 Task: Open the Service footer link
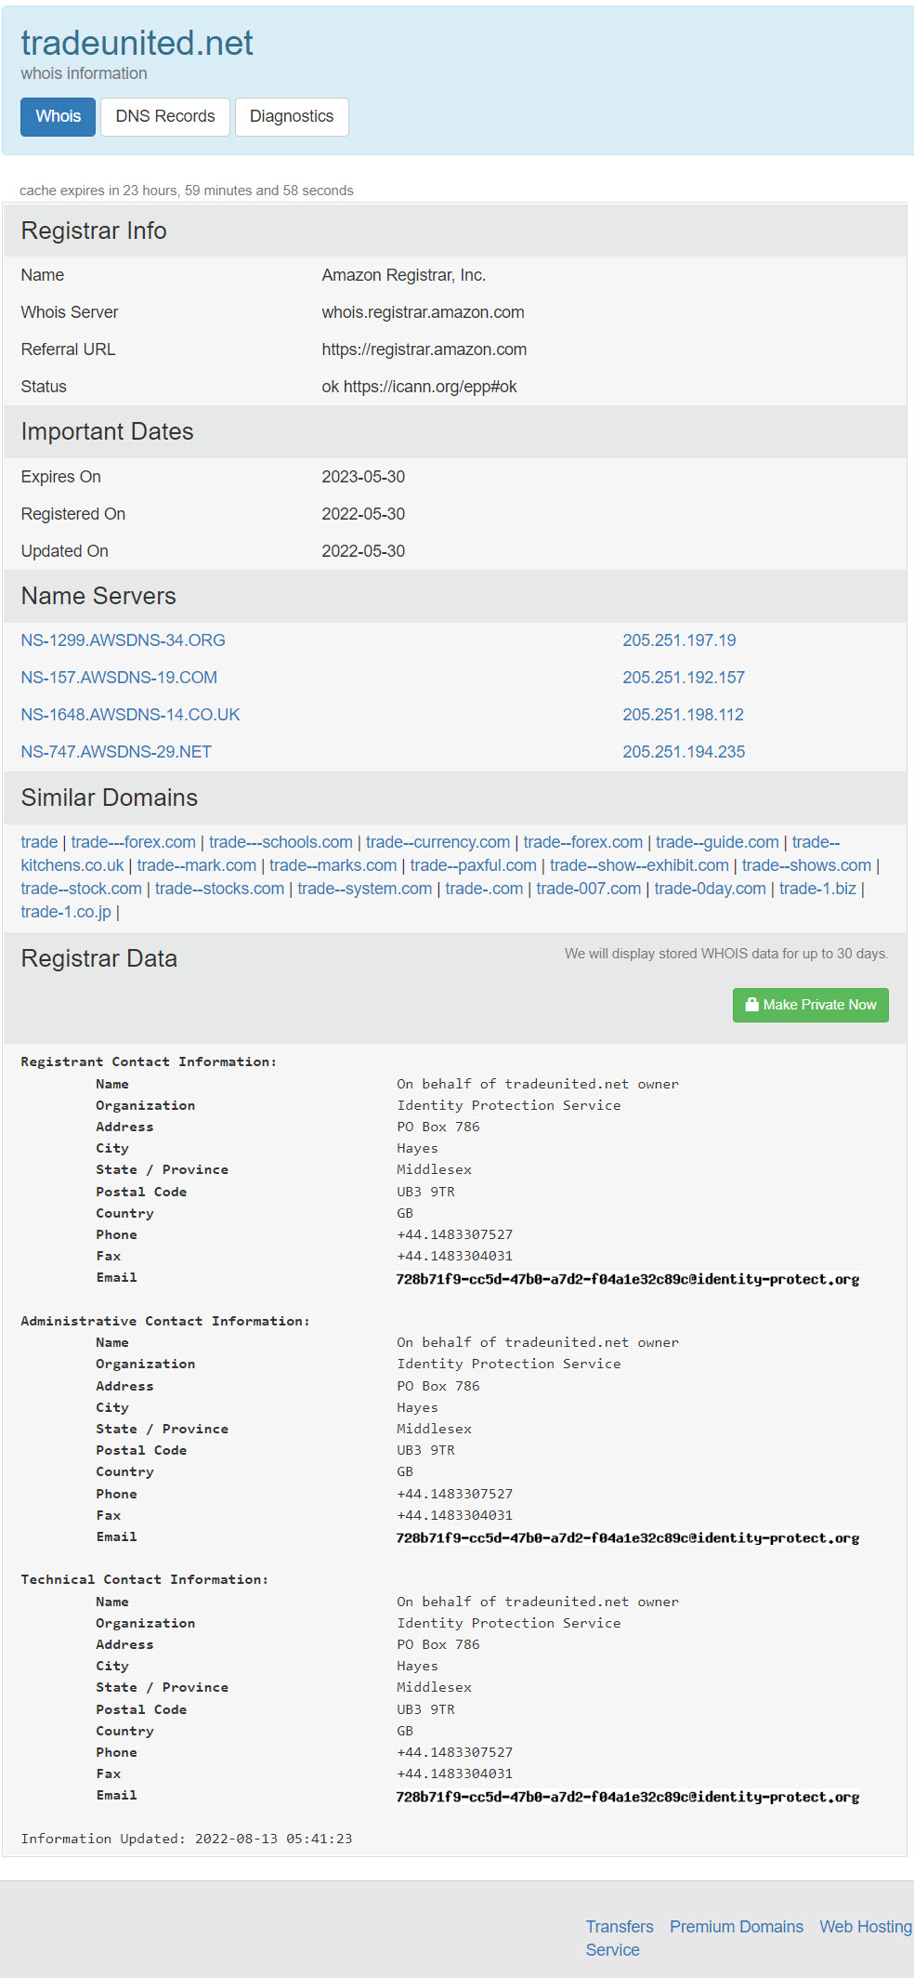[612, 1950]
